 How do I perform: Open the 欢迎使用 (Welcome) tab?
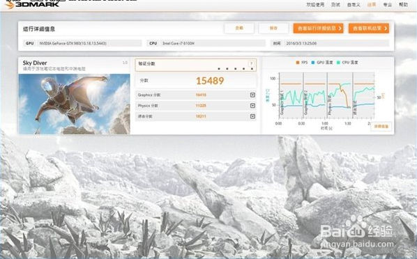pos(315,4)
